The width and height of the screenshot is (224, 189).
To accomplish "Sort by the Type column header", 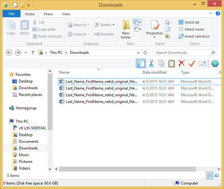I will [185, 72].
